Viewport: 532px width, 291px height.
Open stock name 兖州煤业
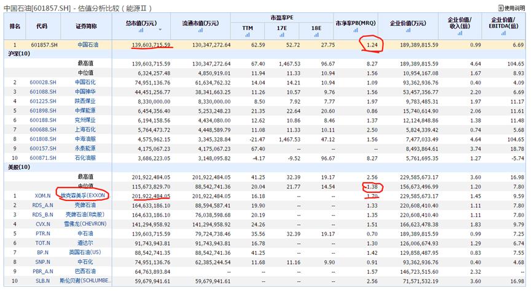(85, 120)
